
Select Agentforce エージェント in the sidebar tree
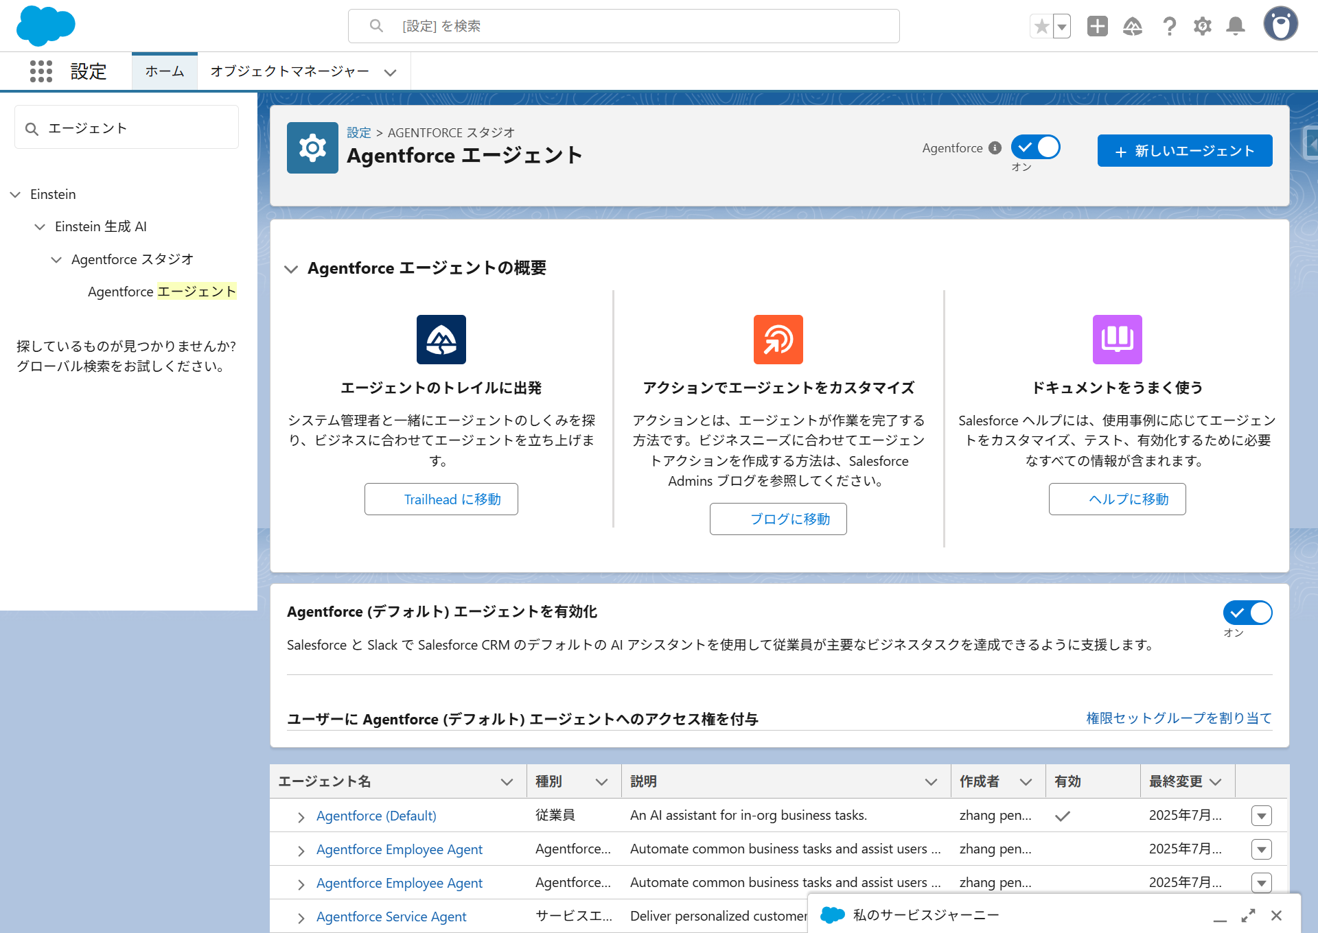tap(162, 292)
